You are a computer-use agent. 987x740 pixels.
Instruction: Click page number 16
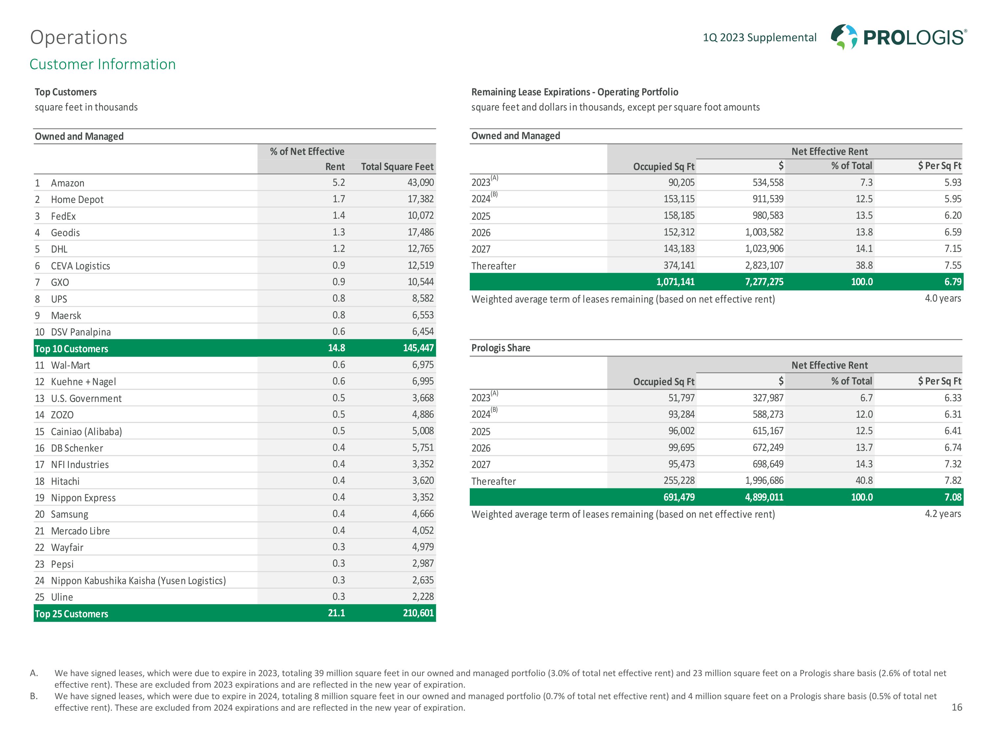957,707
